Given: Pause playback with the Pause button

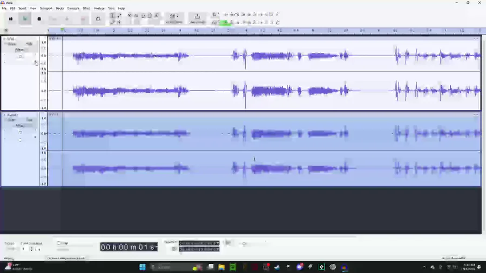Looking at the screenshot, I should click(11, 19).
